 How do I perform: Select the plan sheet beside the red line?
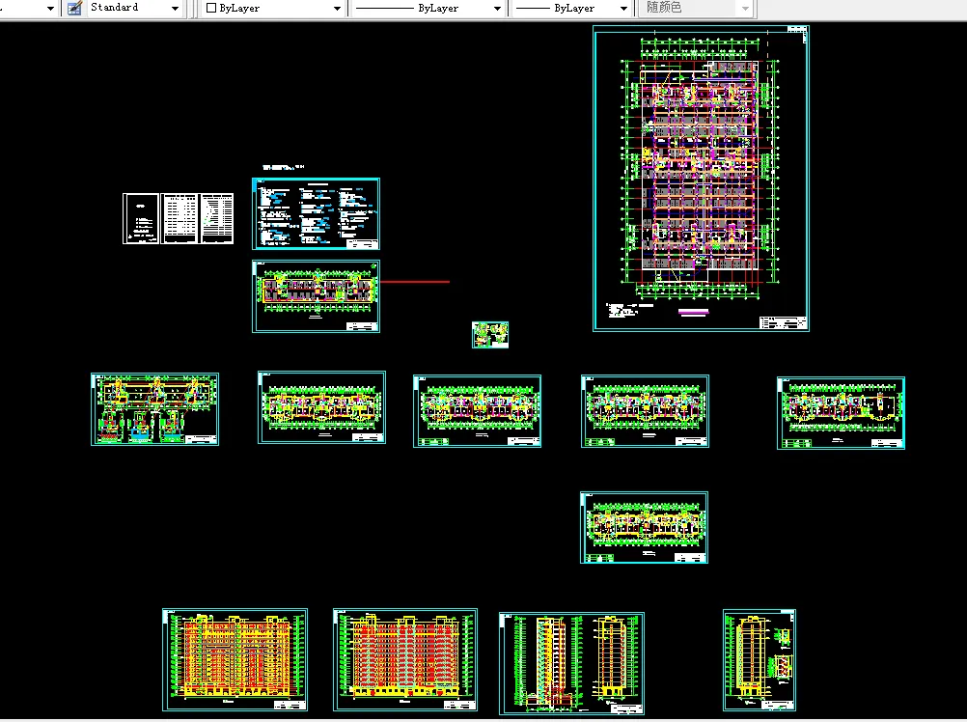tap(316, 296)
